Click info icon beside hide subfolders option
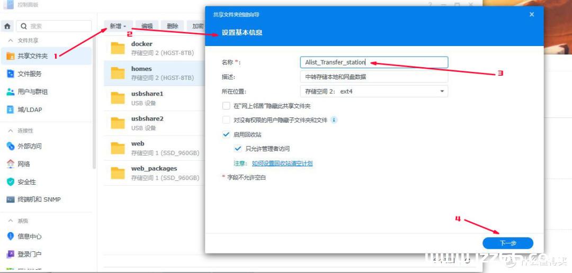Viewport: 572px width, 273px height. 334,120
